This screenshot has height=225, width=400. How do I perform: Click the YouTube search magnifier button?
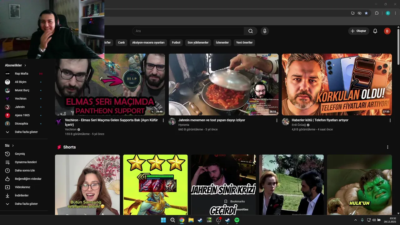251,31
